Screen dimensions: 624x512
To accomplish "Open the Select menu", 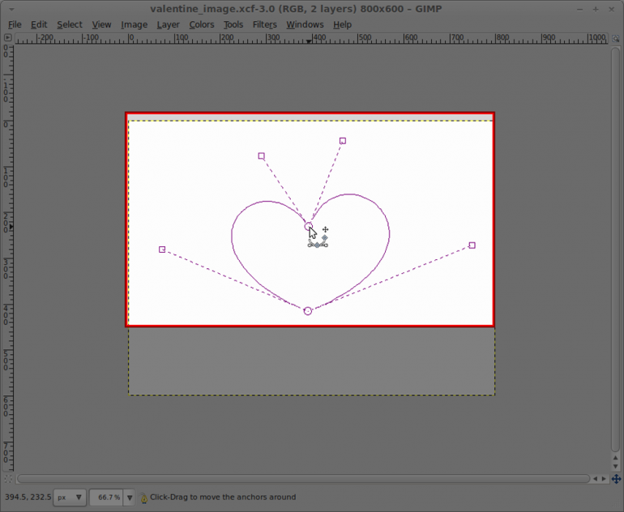I will tap(69, 24).
